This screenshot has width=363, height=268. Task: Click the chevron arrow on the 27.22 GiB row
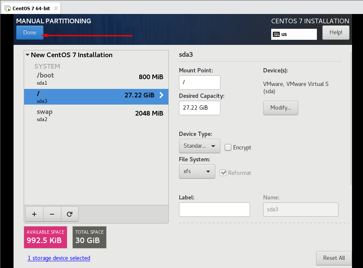pyautogui.click(x=161, y=95)
